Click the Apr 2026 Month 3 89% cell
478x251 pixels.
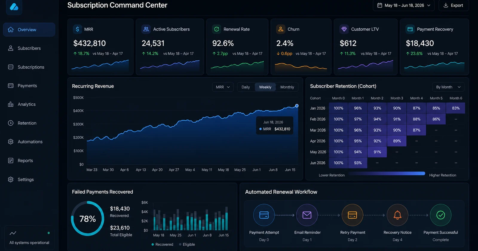[397, 141]
